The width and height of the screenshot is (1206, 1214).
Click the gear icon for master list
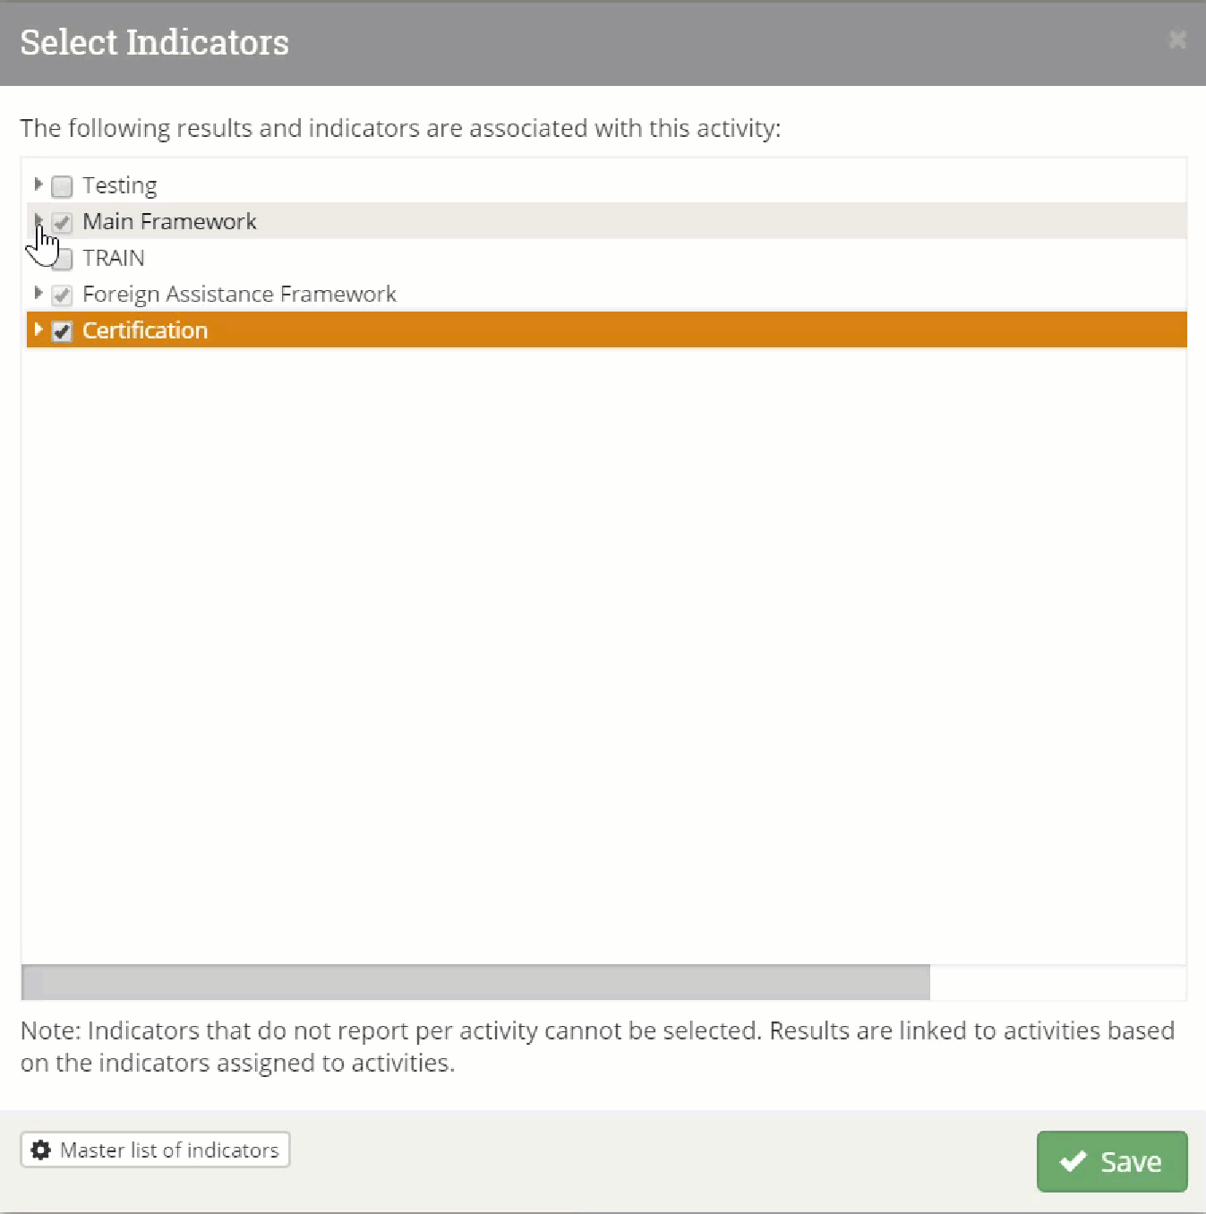(41, 1150)
